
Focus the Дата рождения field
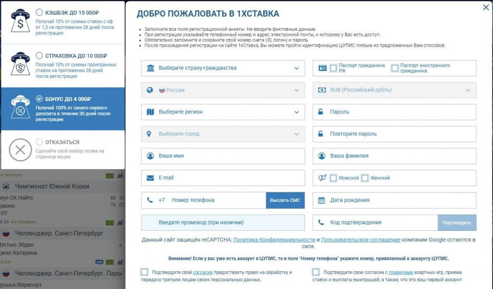(394, 200)
